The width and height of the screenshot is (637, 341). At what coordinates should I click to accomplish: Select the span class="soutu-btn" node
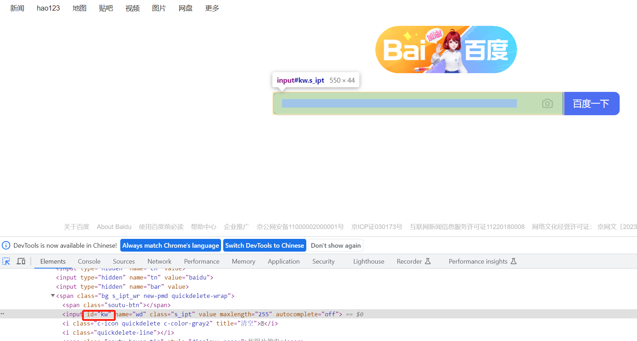click(x=116, y=305)
